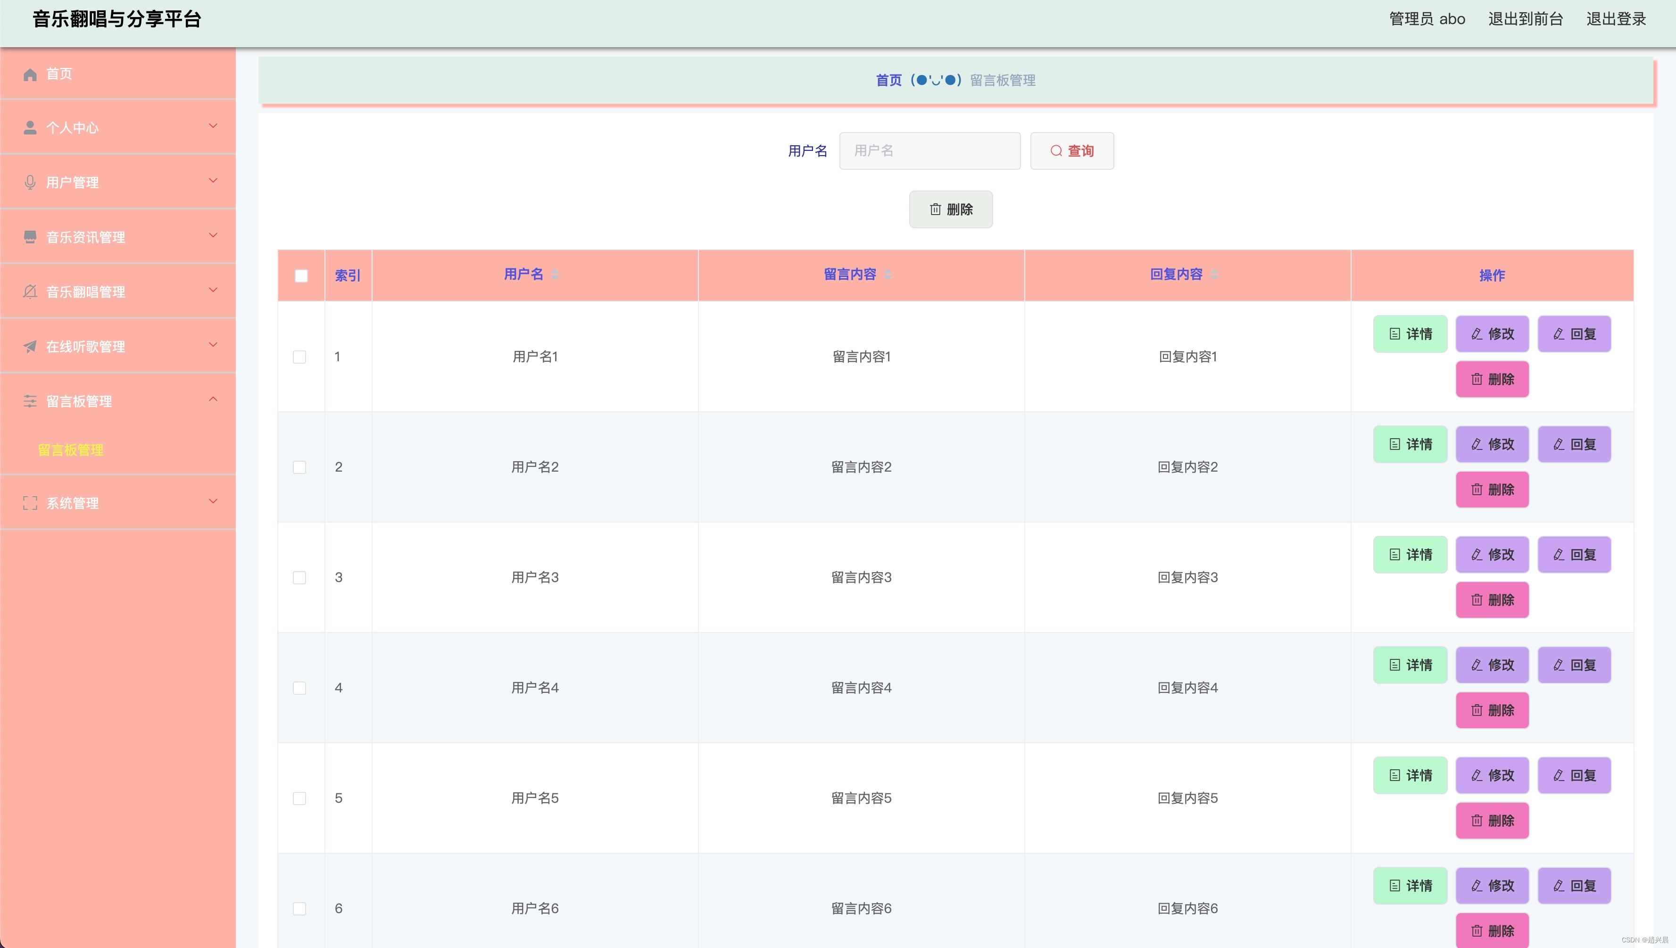Click document icon of 详情 in row 6

1395,885
